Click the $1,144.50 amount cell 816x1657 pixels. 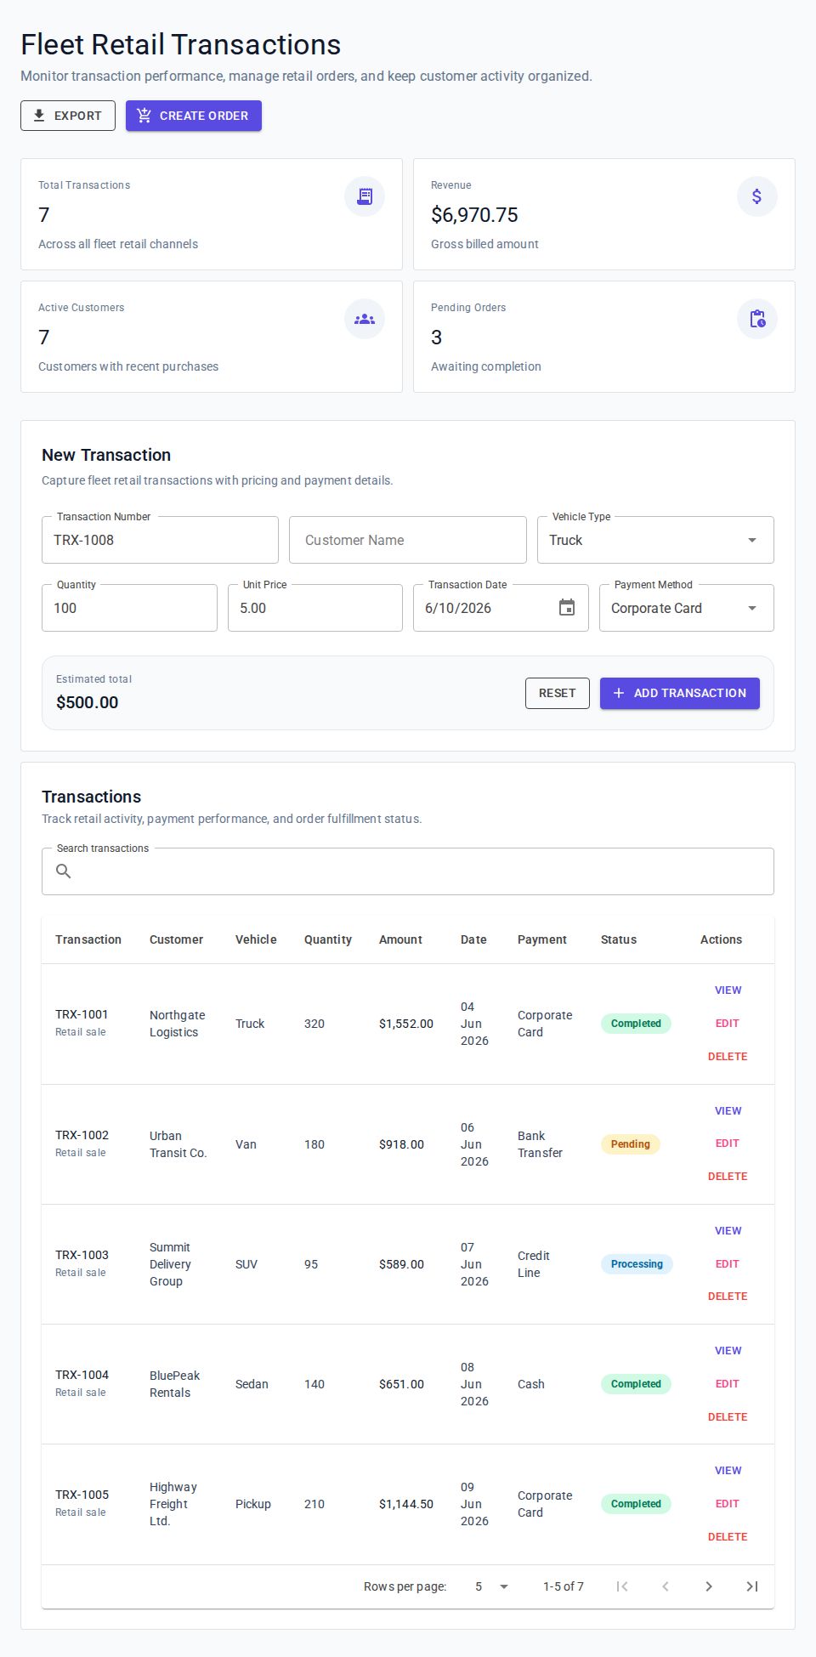point(406,1504)
